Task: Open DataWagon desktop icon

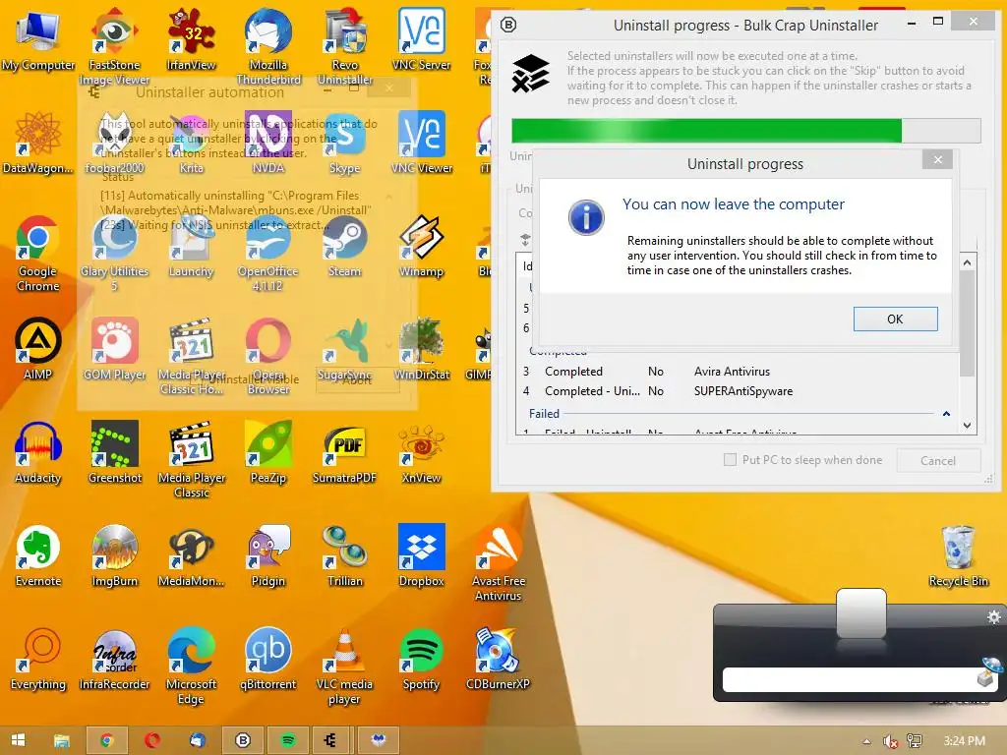Action: point(38,143)
